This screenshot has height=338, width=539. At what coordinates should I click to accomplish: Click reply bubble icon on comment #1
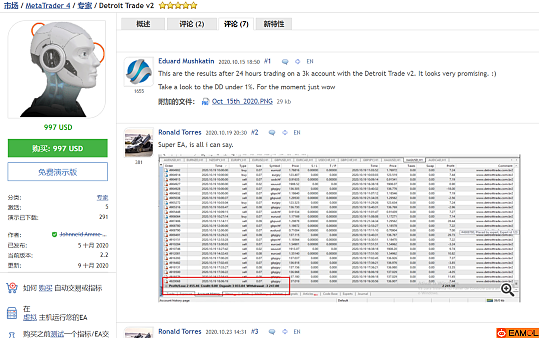coord(285,61)
